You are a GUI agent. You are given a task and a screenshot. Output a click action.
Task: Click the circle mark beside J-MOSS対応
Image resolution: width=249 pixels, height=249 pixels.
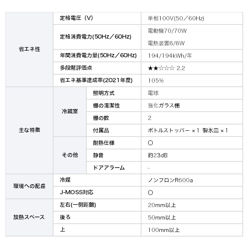click(x=151, y=193)
